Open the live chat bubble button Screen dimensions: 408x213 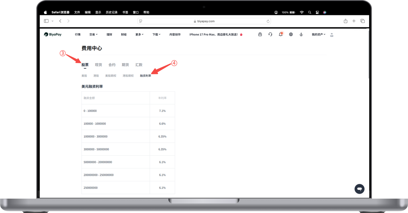[x=359, y=189]
